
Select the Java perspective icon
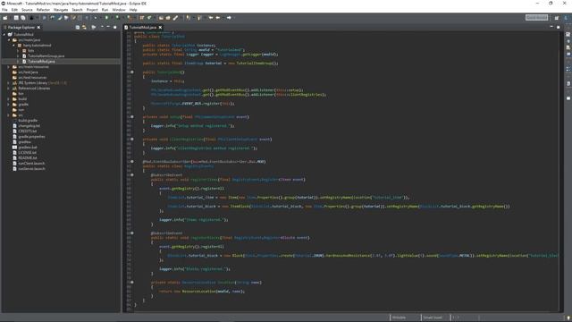click(566, 18)
